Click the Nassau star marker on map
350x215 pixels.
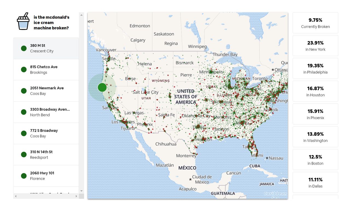tap(267, 158)
